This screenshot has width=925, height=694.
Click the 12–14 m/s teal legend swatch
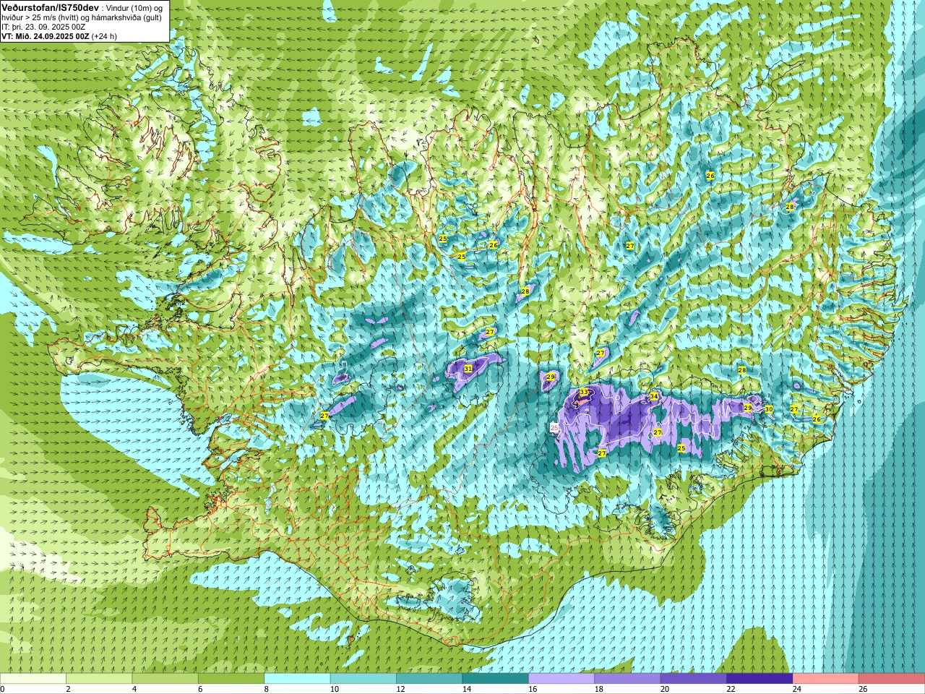[429, 679]
